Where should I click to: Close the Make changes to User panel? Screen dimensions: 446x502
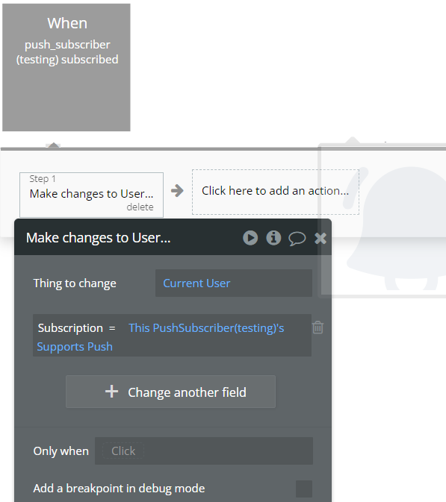[x=320, y=238]
